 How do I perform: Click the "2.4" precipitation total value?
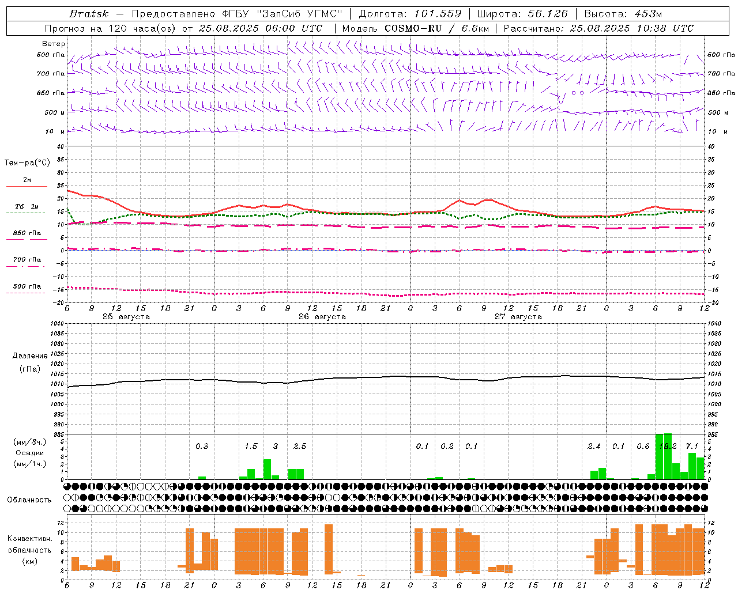coord(594,447)
